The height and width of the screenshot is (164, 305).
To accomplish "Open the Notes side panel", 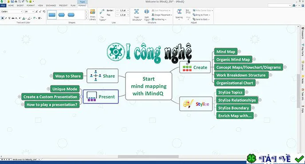I will [303, 80].
